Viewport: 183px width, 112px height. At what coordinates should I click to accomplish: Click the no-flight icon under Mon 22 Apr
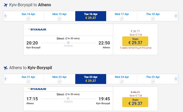[59, 81]
